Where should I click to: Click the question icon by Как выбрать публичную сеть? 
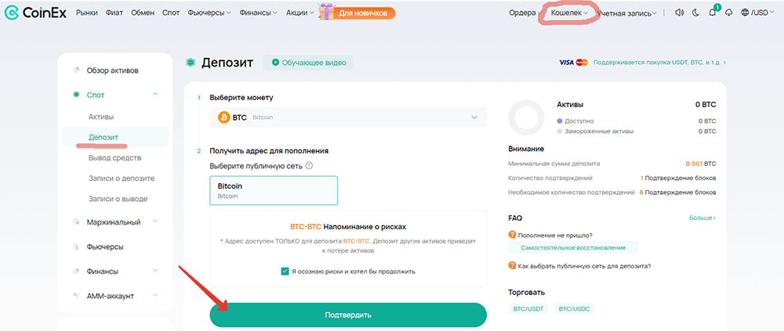pos(512,265)
